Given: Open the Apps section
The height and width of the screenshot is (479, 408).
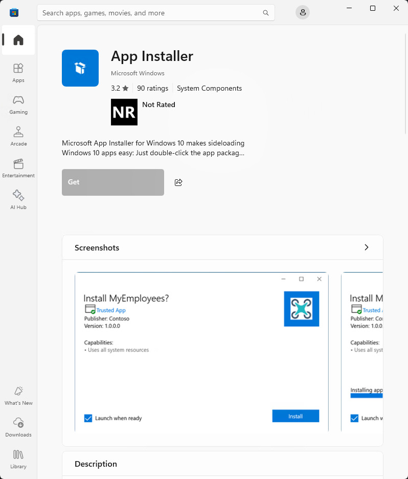Looking at the screenshot, I should [x=18, y=73].
